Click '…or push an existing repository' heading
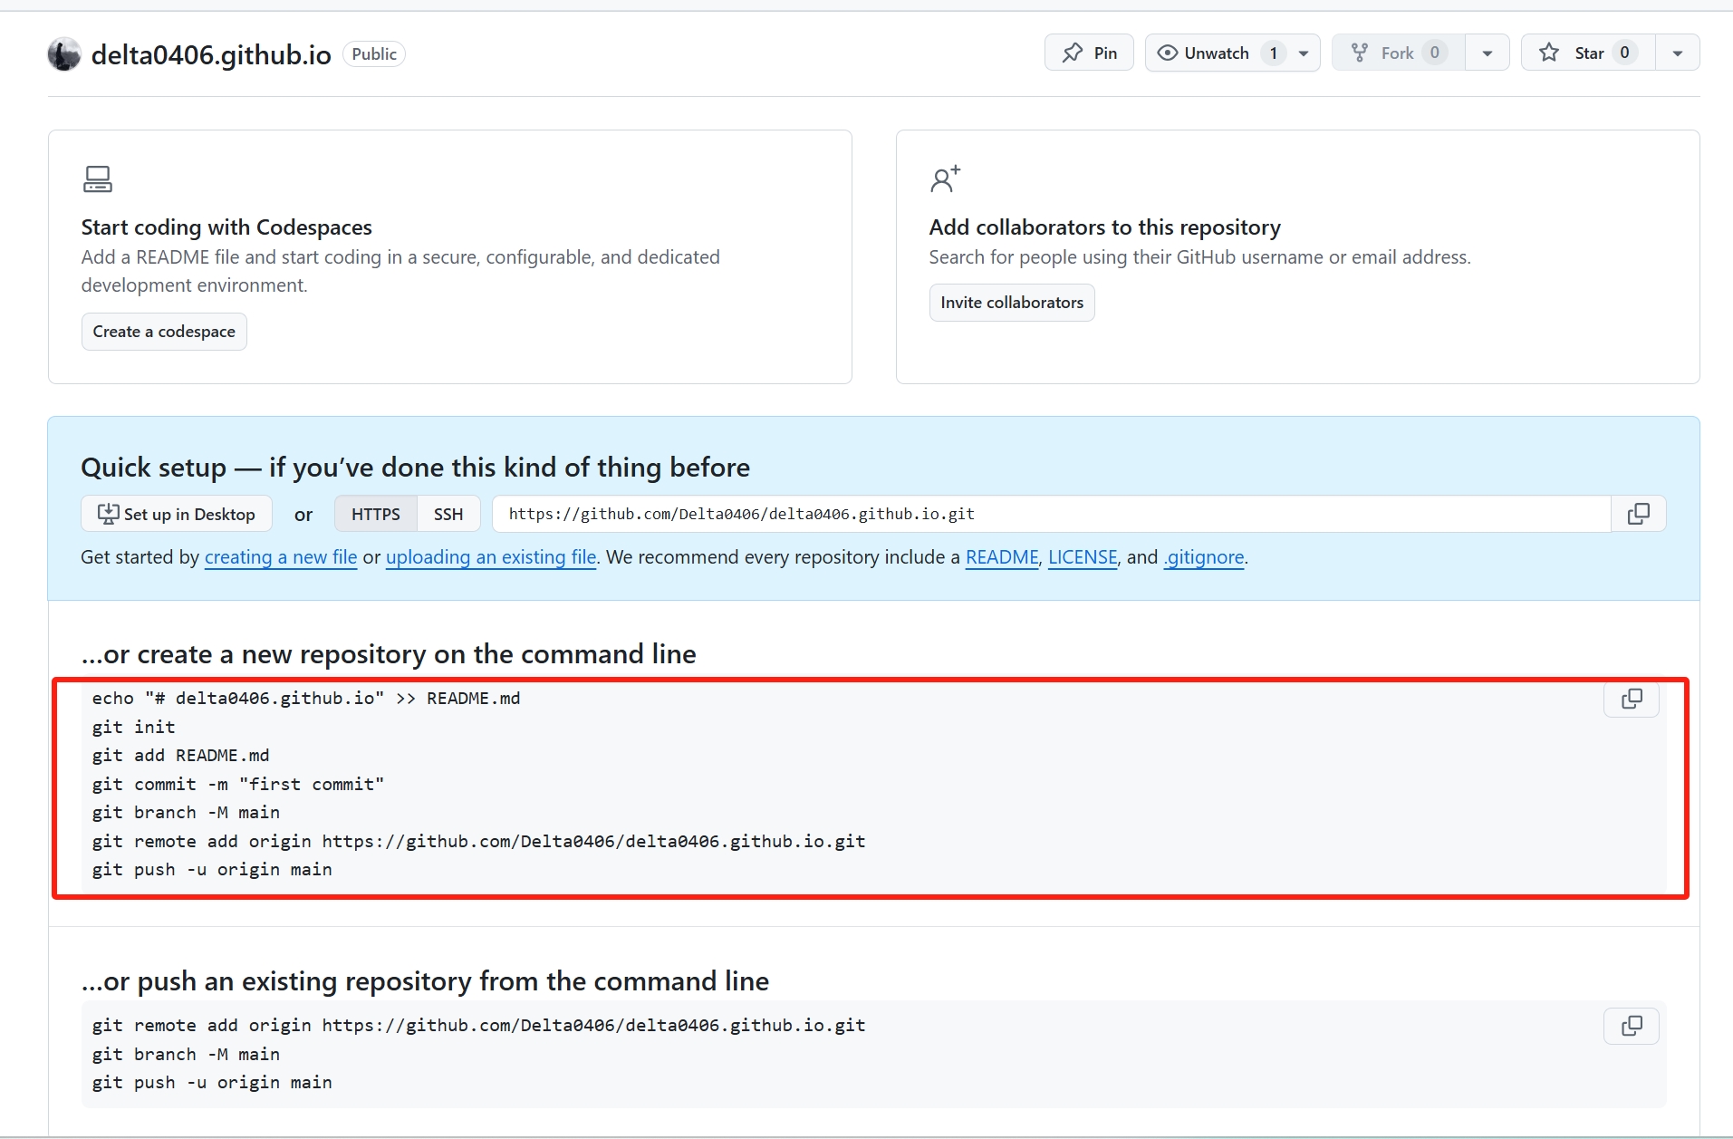The image size is (1733, 1139). pyautogui.click(x=425, y=981)
